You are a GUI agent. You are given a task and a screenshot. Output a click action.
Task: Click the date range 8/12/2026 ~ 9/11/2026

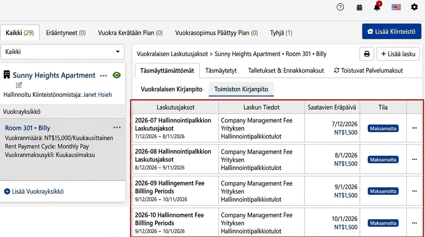tap(160, 168)
